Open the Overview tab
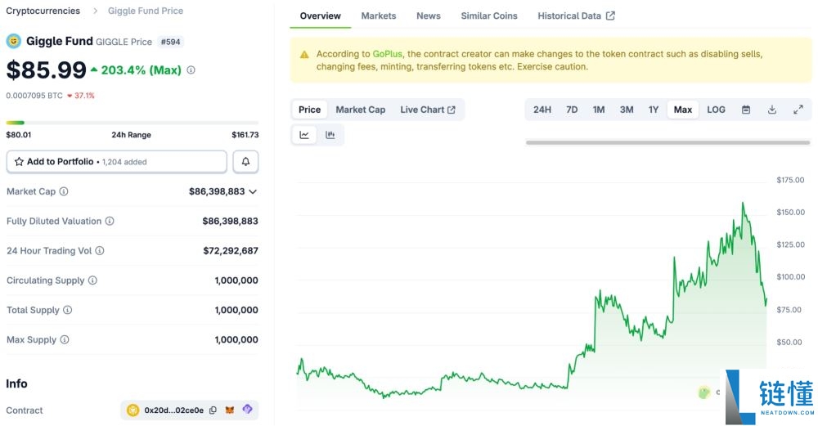The image size is (818, 426). click(x=321, y=16)
